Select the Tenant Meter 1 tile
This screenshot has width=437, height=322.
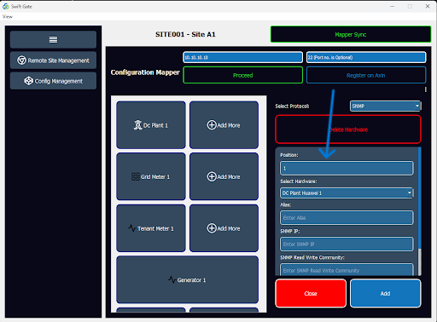[x=151, y=228]
